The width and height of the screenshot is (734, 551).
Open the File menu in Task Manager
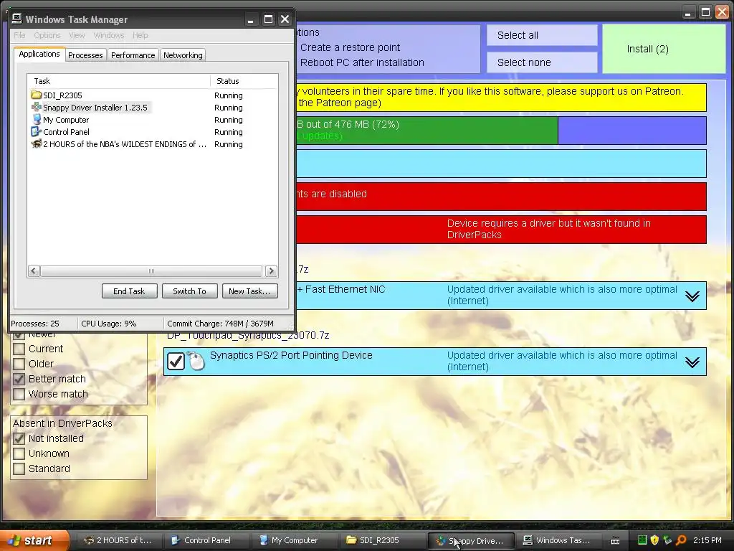(19, 35)
